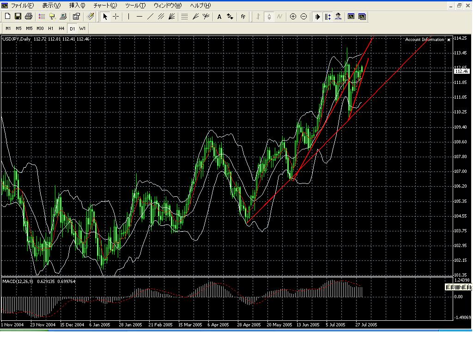Choose the trendline drawing tool

click(x=151, y=17)
